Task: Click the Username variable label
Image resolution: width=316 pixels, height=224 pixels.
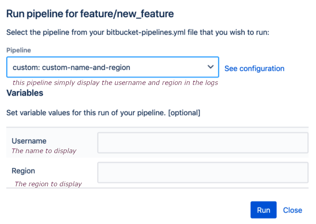Action: point(29,141)
